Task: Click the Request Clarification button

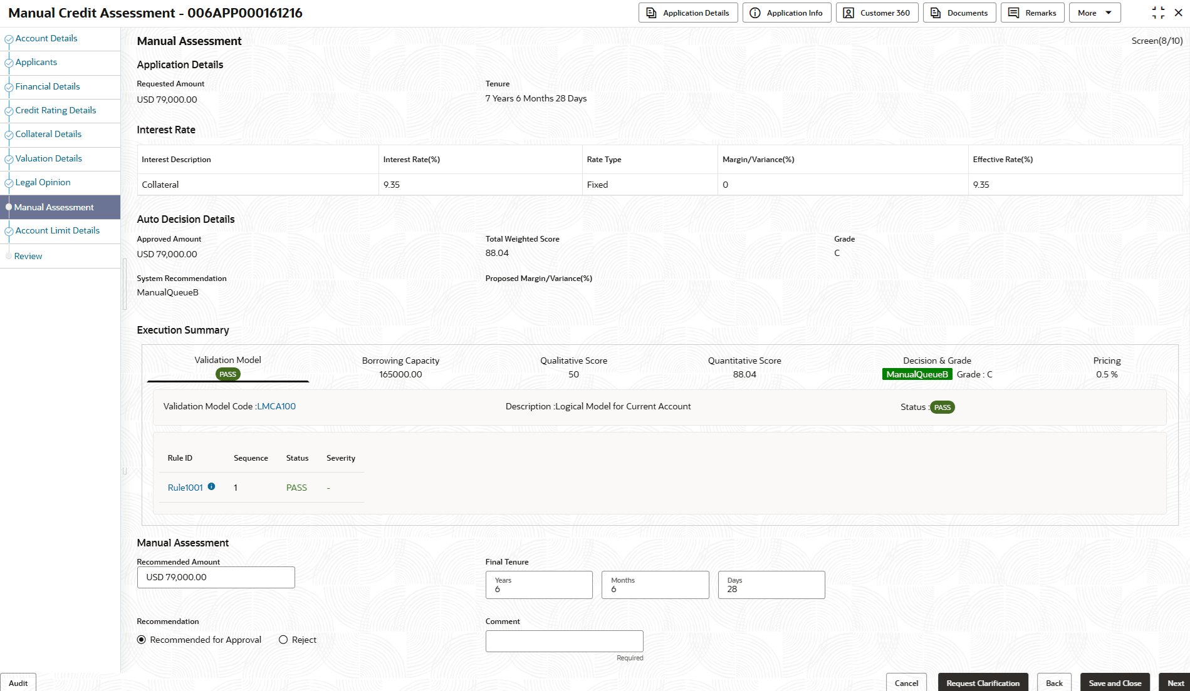Action: pyautogui.click(x=983, y=683)
